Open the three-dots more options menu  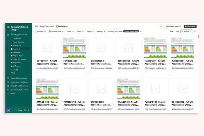tap(161, 26)
